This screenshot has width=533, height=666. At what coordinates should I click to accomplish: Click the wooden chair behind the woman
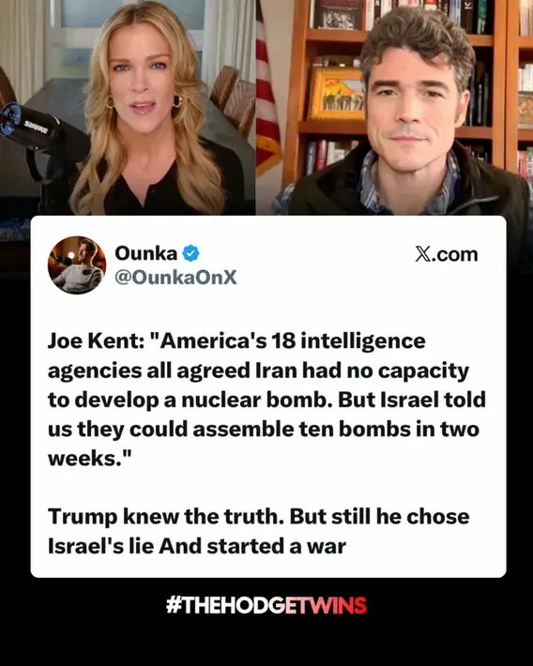pos(233,99)
